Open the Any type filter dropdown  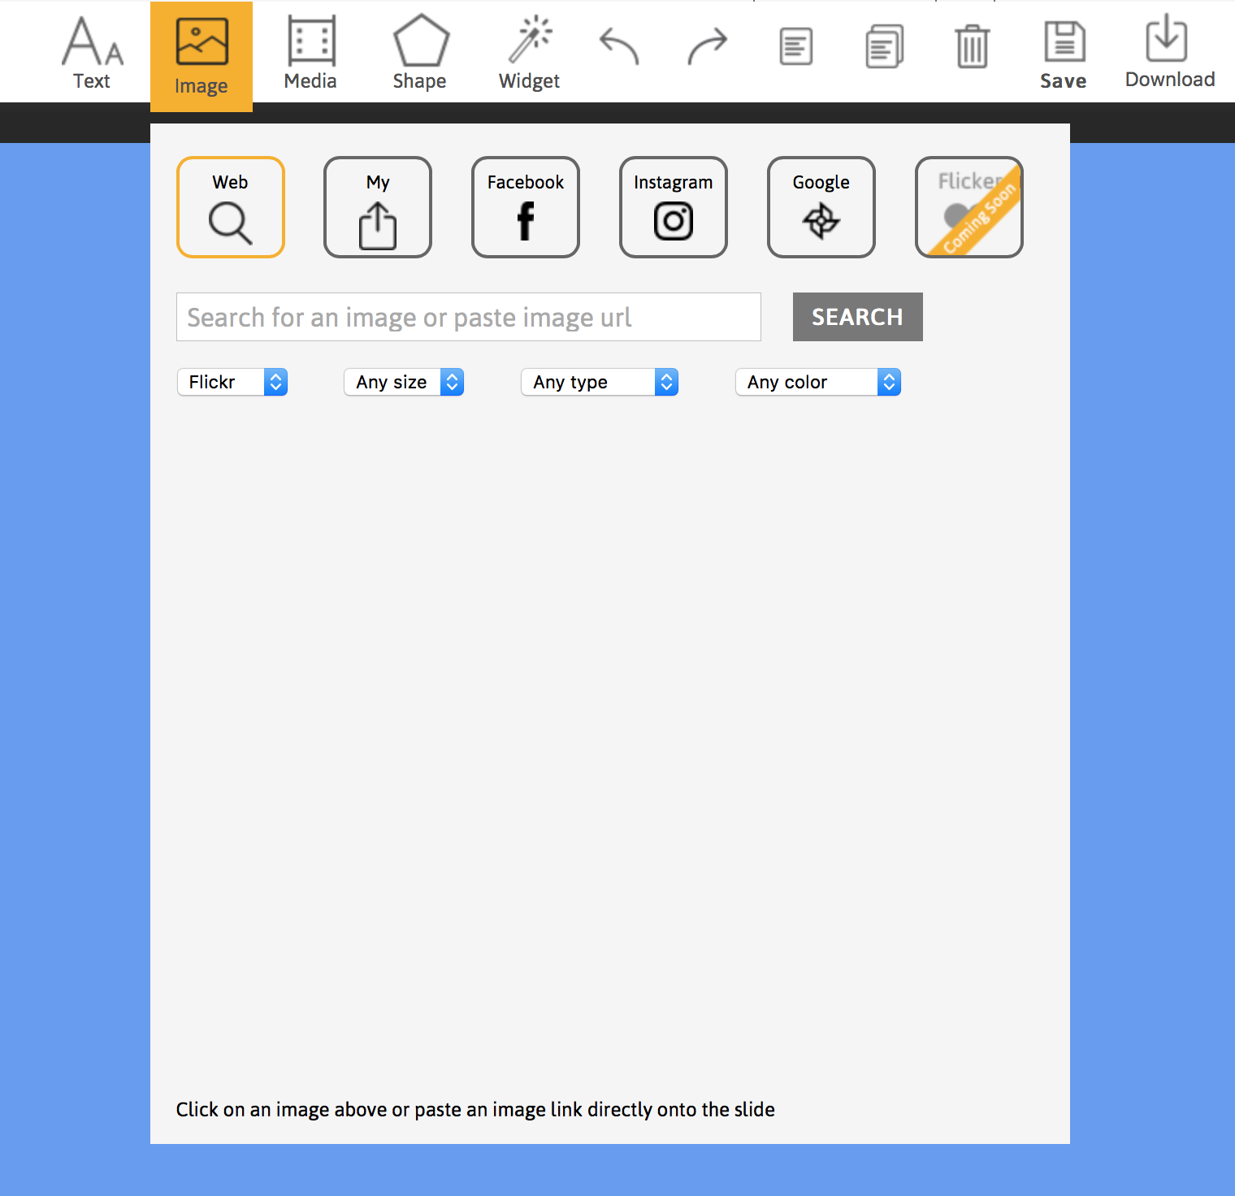(x=600, y=382)
